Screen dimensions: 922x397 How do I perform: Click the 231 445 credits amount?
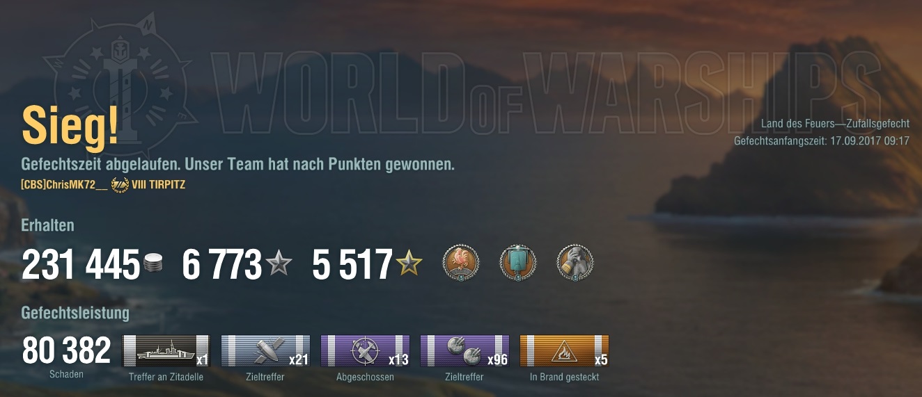pos(81,266)
